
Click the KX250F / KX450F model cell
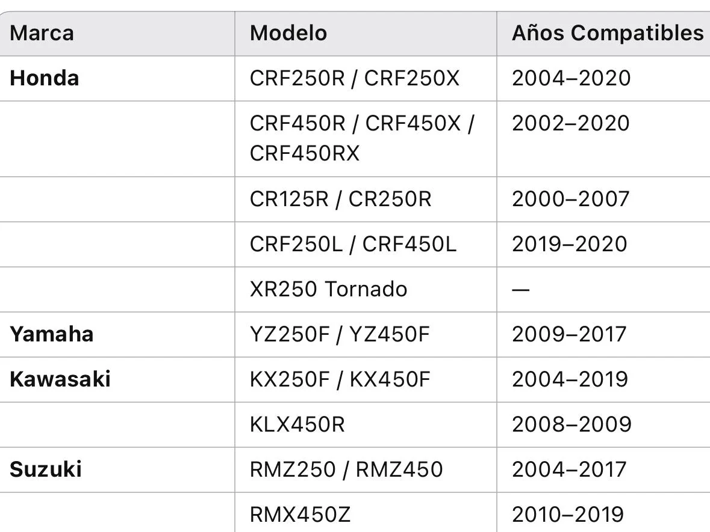click(366, 379)
